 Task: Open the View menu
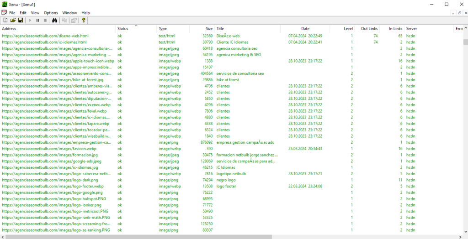(35, 13)
